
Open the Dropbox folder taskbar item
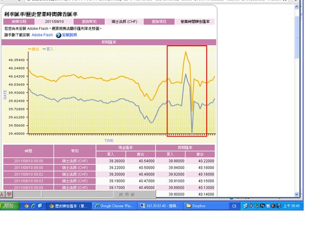(206, 206)
